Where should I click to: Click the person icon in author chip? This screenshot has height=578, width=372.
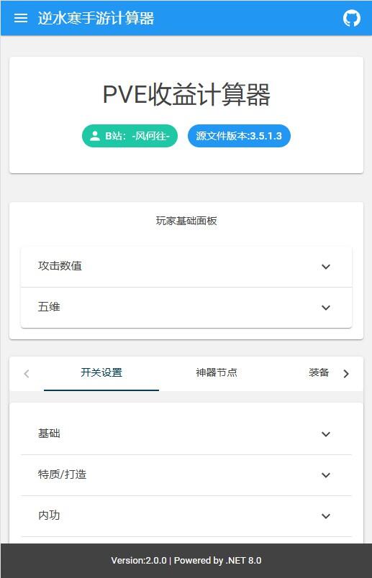click(95, 136)
